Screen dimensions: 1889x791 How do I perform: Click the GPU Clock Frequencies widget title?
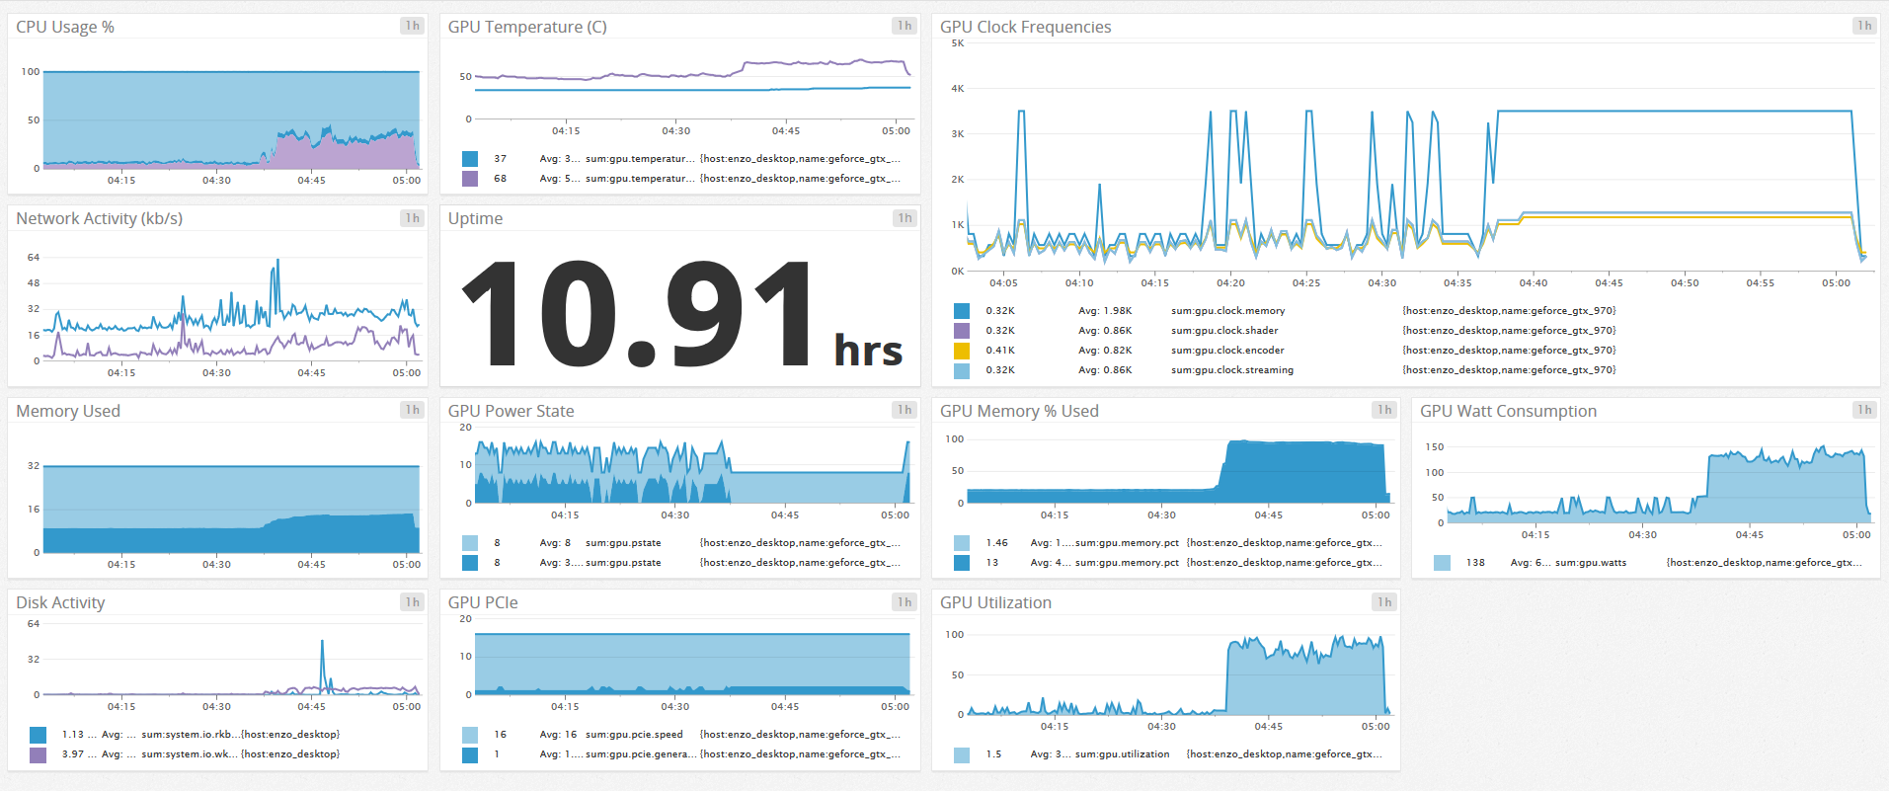pos(1025,27)
